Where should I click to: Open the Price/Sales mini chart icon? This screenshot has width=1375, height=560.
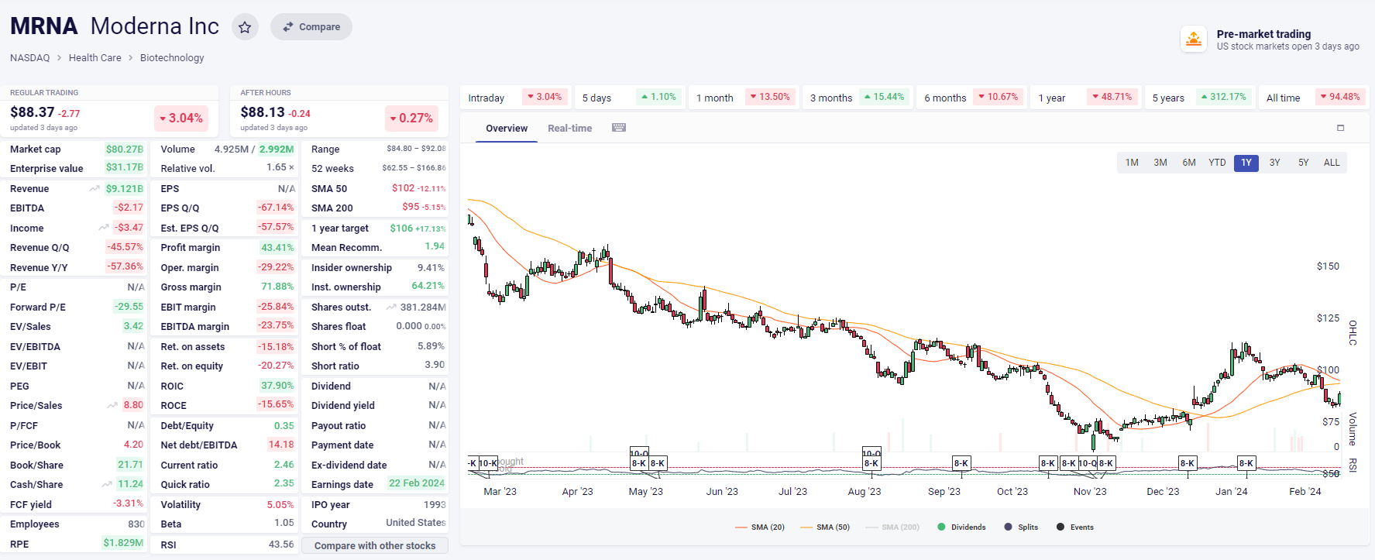pyautogui.click(x=113, y=405)
